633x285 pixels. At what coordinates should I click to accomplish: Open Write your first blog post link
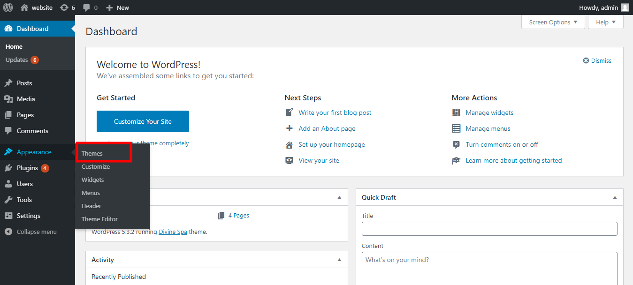coord(335,112)
